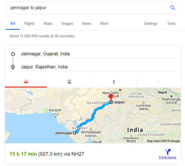Click the Jamnagar origin circle on map
Image resolution: width=185 pixels, height=166 pixels.
pos(74,133)
